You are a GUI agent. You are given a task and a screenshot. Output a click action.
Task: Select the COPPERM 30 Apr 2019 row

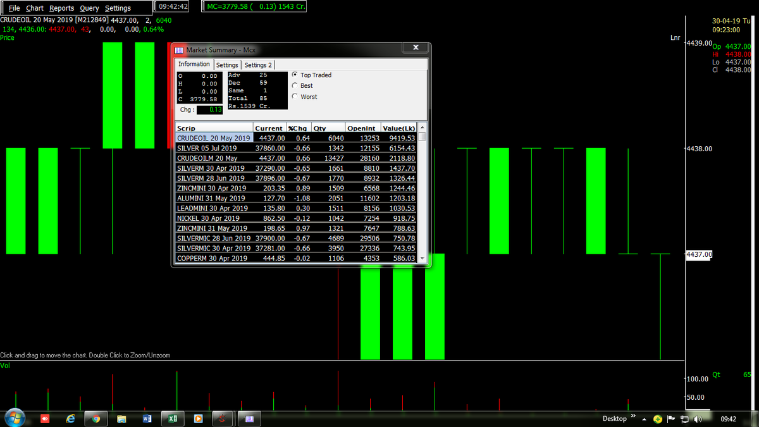tap(296, 258)
